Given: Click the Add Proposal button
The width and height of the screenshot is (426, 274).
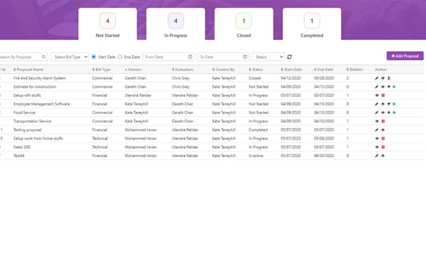Looking at the screenshot, I should 405,56.
